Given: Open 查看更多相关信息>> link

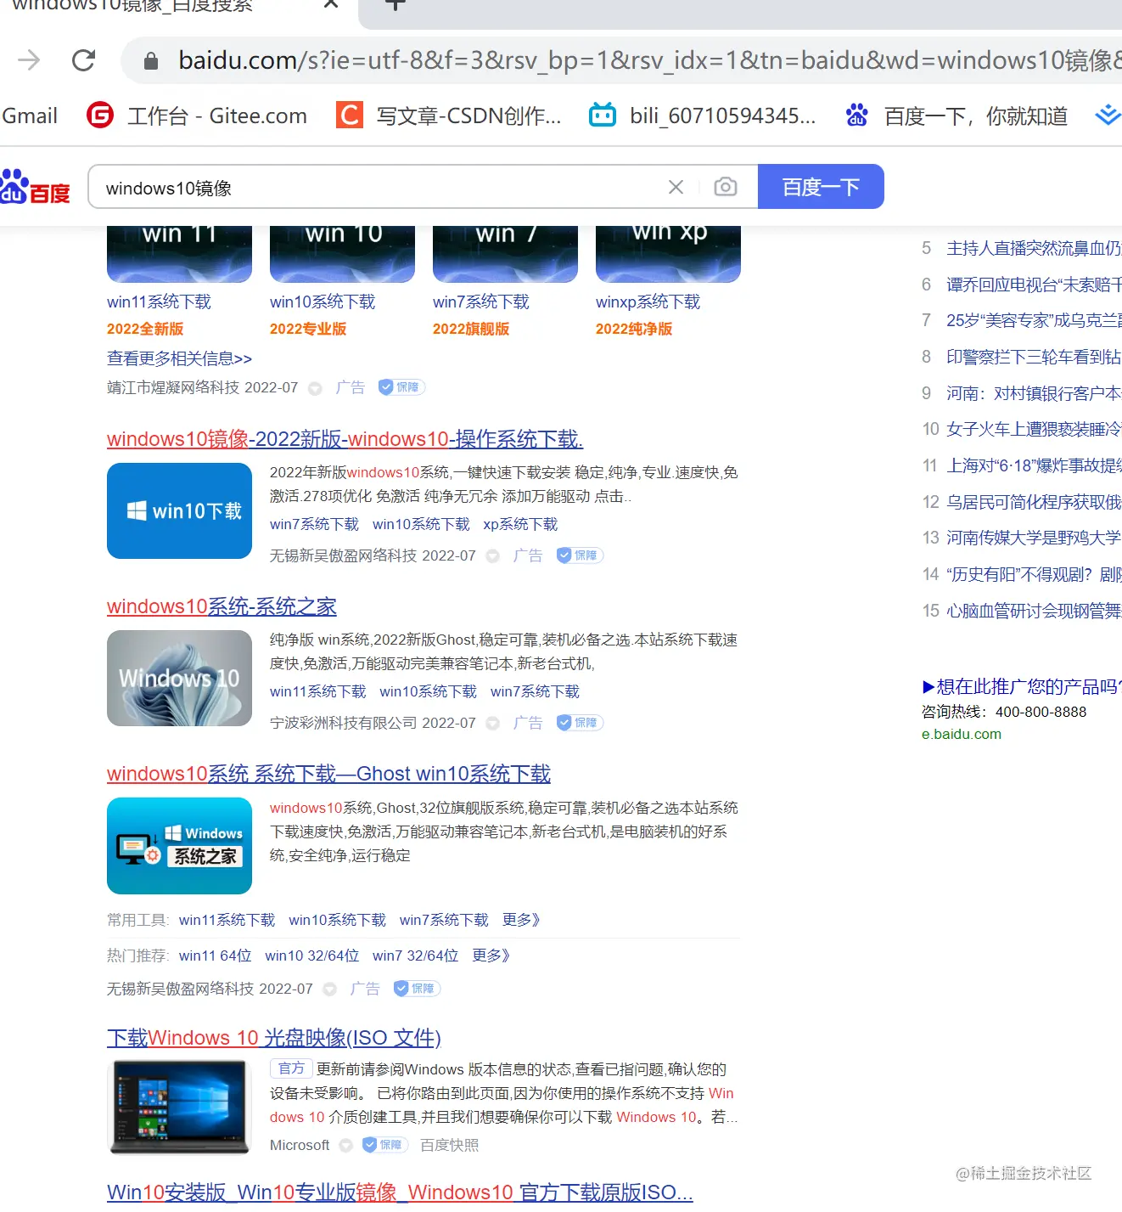Looking at the screenshot, I should (179, 358).
